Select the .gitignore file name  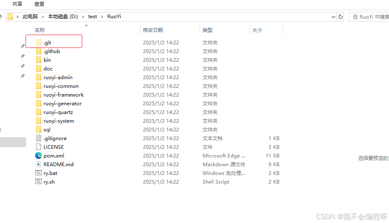tap(55, 138)
